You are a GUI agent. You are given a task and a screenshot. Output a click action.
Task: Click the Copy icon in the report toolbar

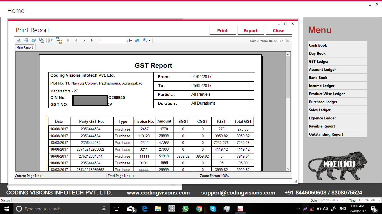[42, 40]
